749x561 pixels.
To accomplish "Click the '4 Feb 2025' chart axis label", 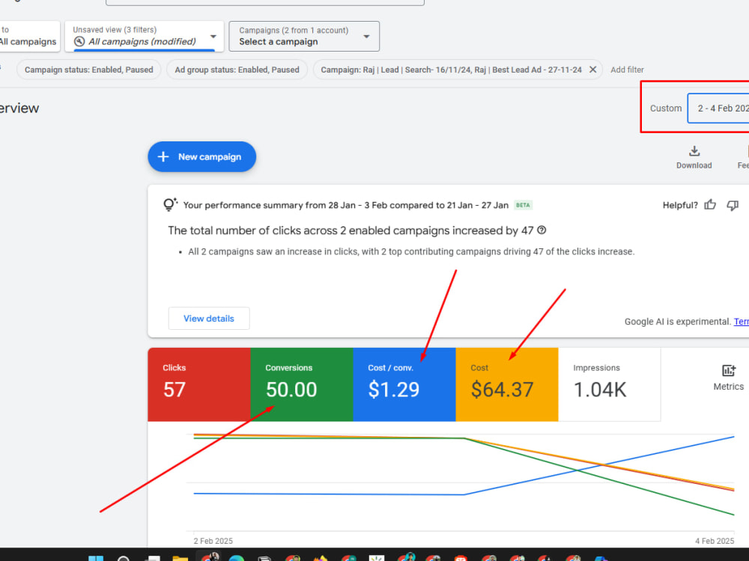I will click(x=714, y=541).
